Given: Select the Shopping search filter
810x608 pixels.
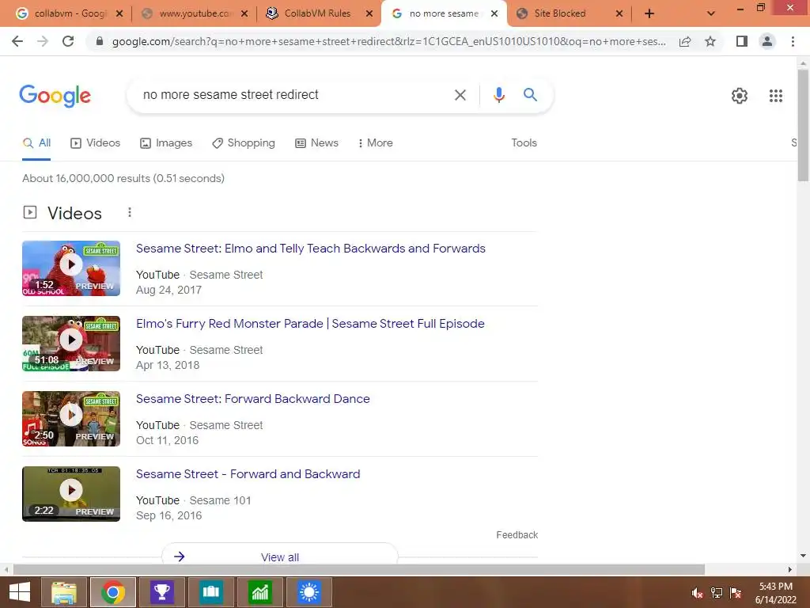Looking at the screenshot, I should point(244,143).
